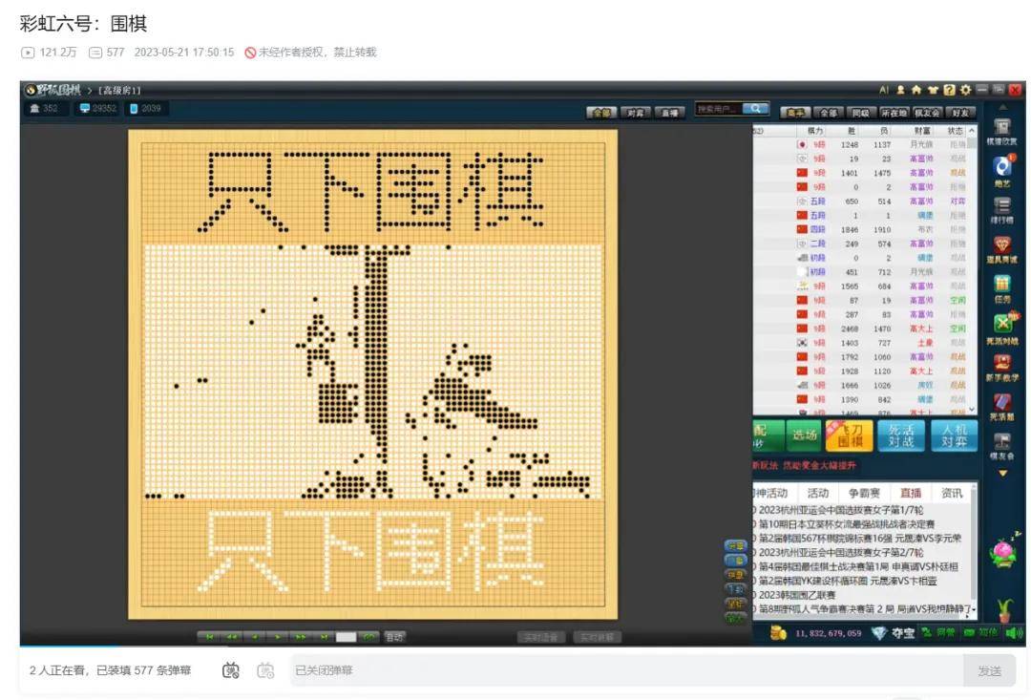The width and height of the screenshot is (1031, 700).
Task: Click the blue 人机对弈 button
Action: click(954, 435)
